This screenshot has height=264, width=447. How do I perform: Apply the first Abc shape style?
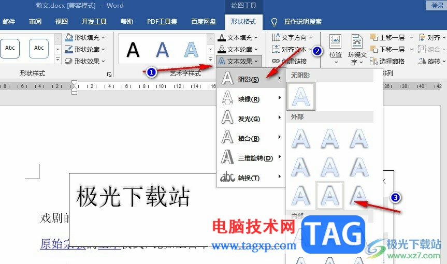(10, 49)
